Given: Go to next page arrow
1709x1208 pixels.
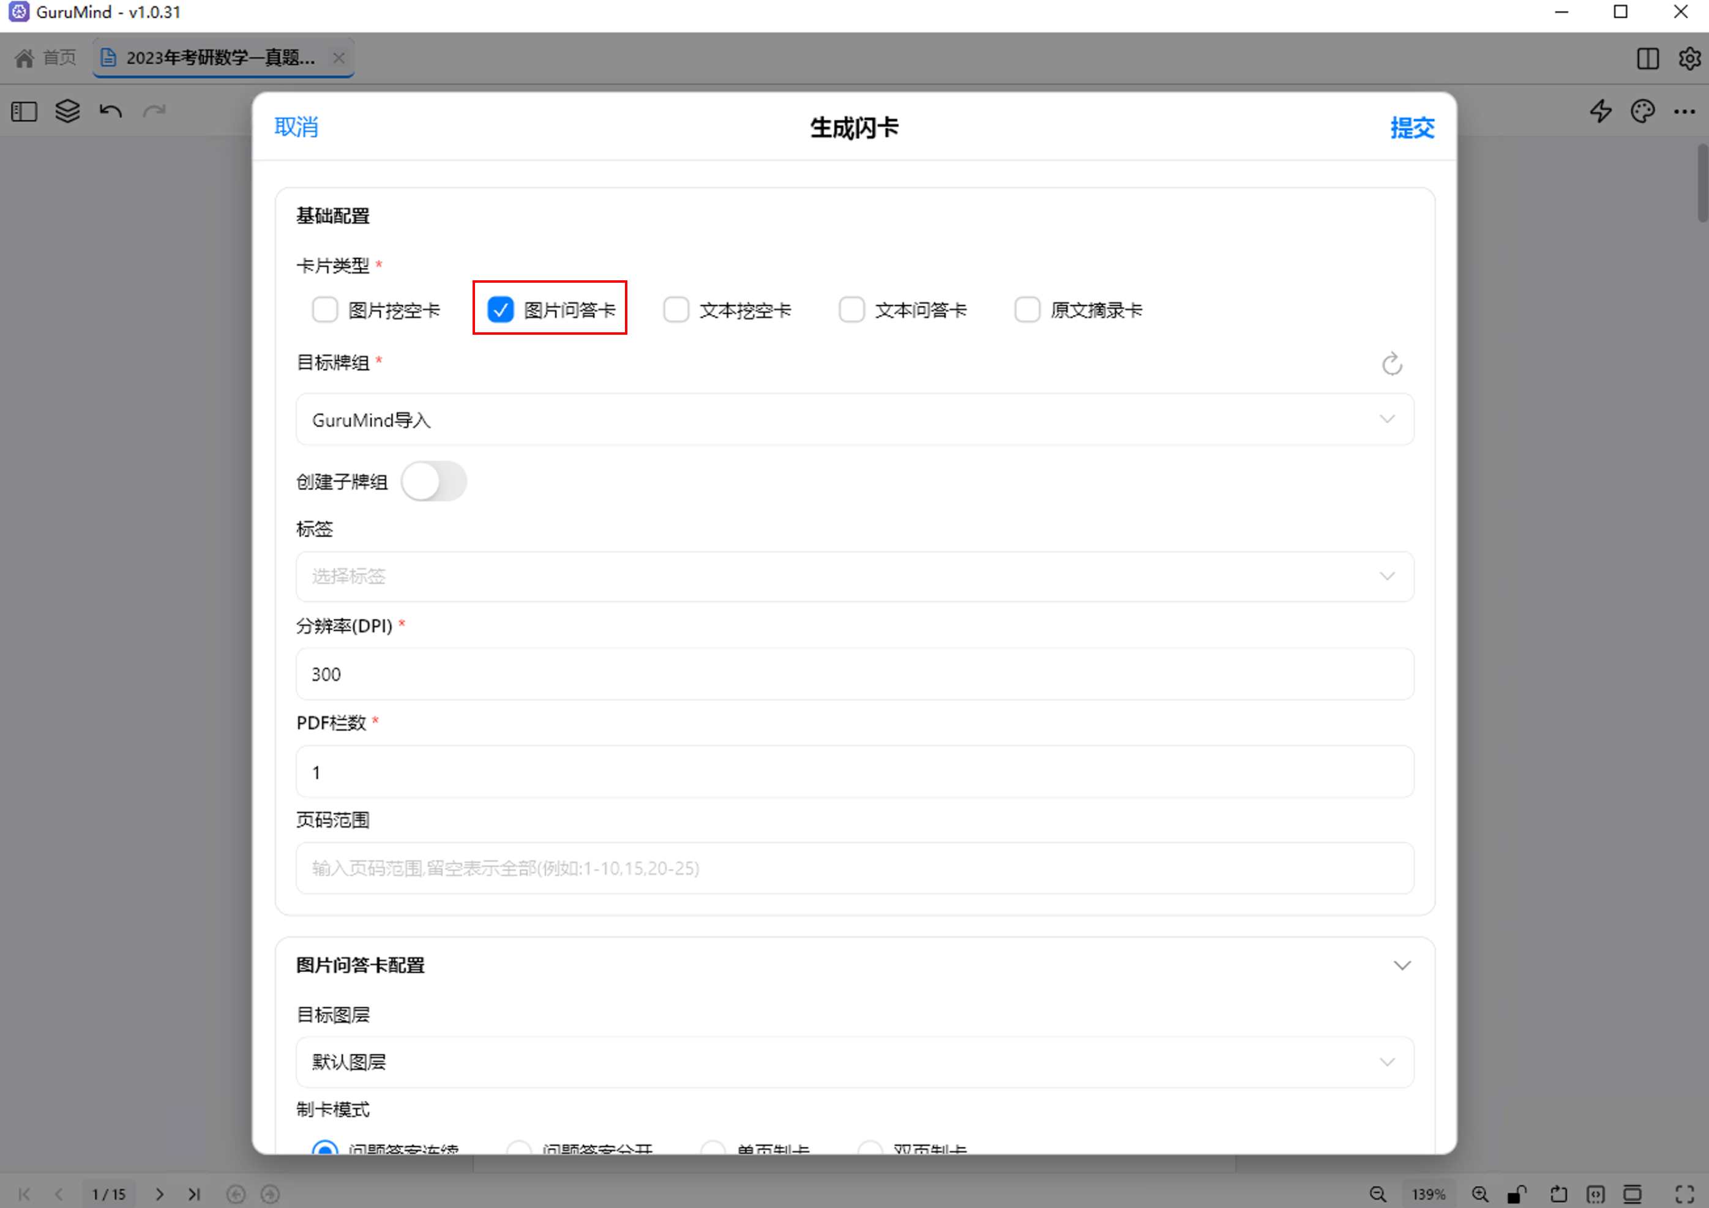Looking at the screenshot, I should 159,1194.
